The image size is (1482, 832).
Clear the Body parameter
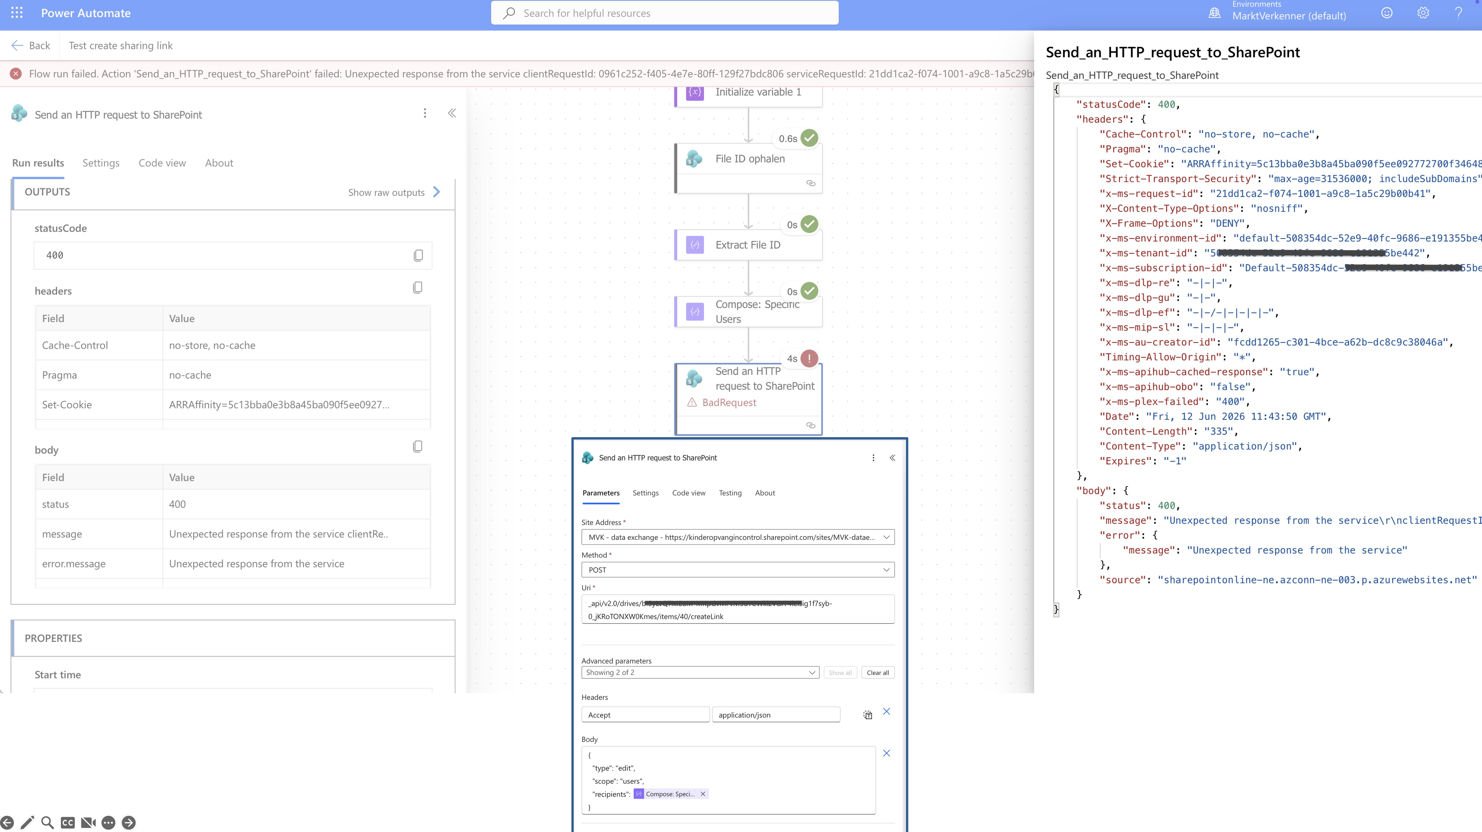(x=887, y=753)
